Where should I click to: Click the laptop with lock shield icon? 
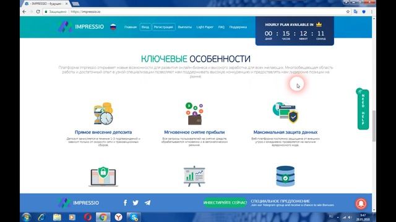pos(103,176)
